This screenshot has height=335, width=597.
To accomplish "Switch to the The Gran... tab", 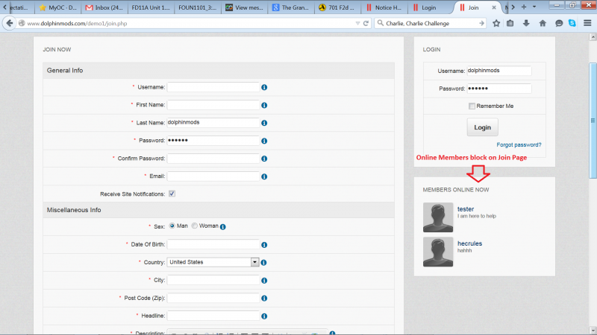I will point(291,7).
